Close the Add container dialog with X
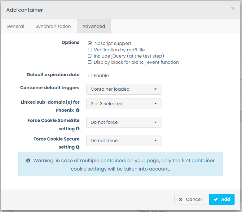The height and width of the screenshot is (212, 242). click(x=232, y=9)
